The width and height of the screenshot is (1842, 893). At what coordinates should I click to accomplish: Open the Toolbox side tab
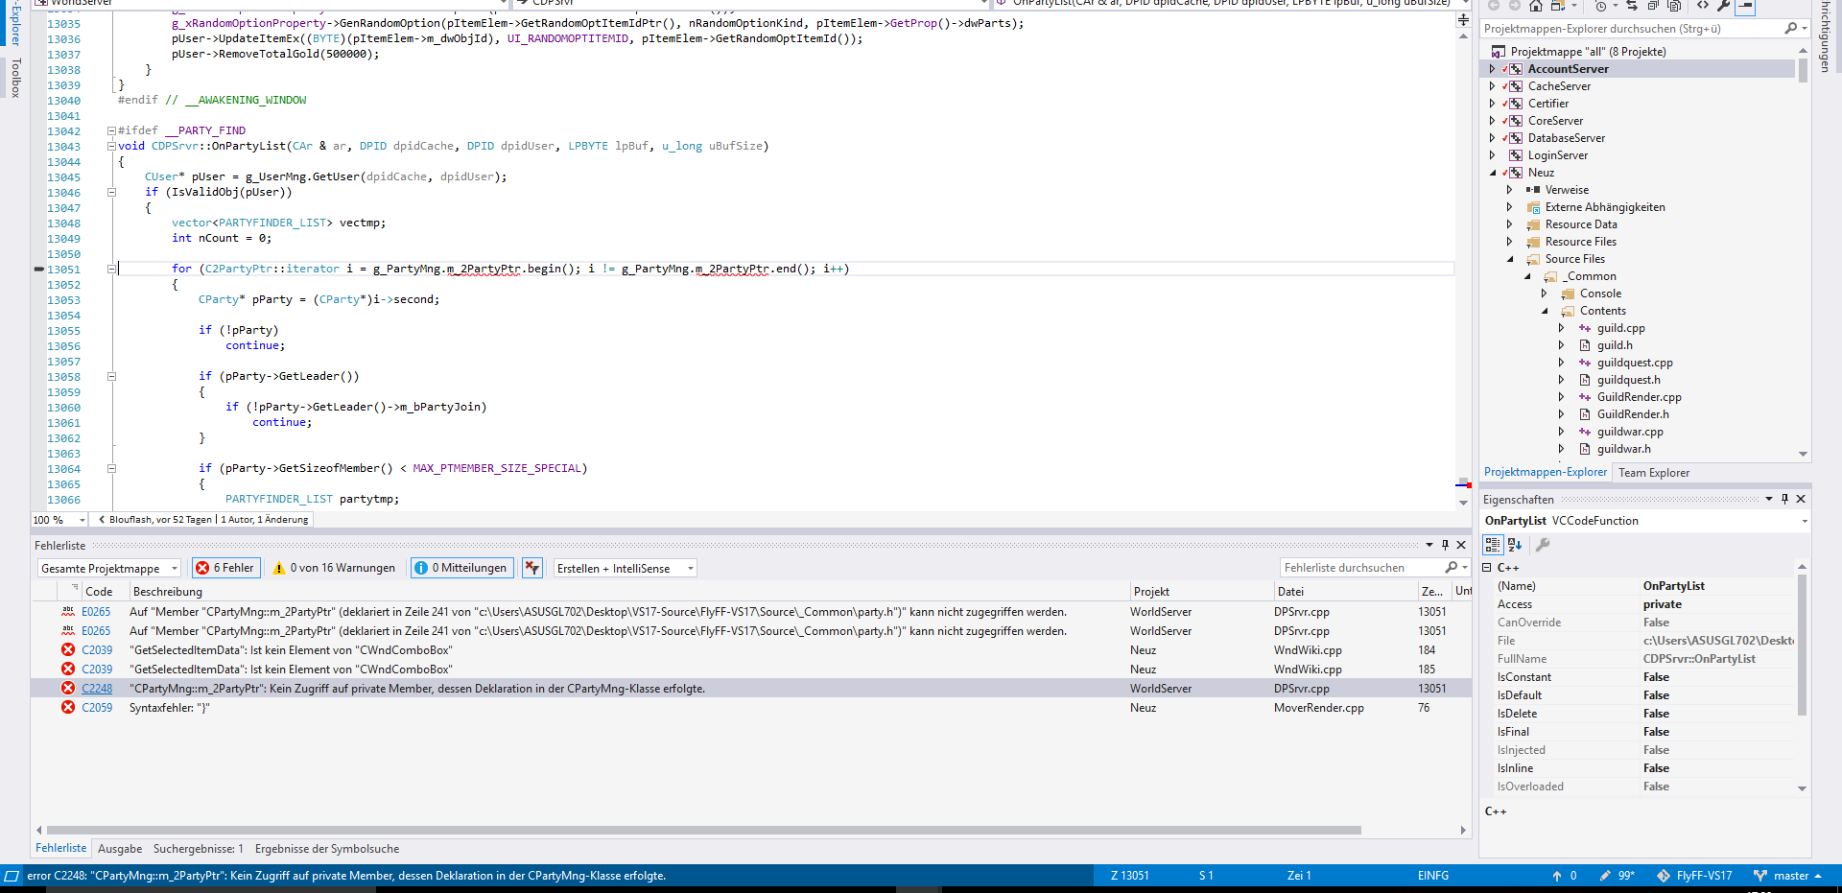pyautogui.click(x=15, y=78)
